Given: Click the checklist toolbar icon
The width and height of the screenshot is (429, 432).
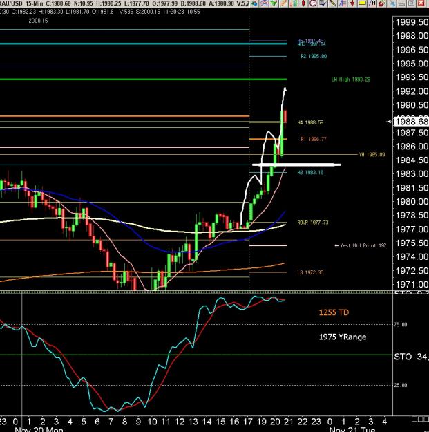Looking at the screenshot, I should (323, 3).
